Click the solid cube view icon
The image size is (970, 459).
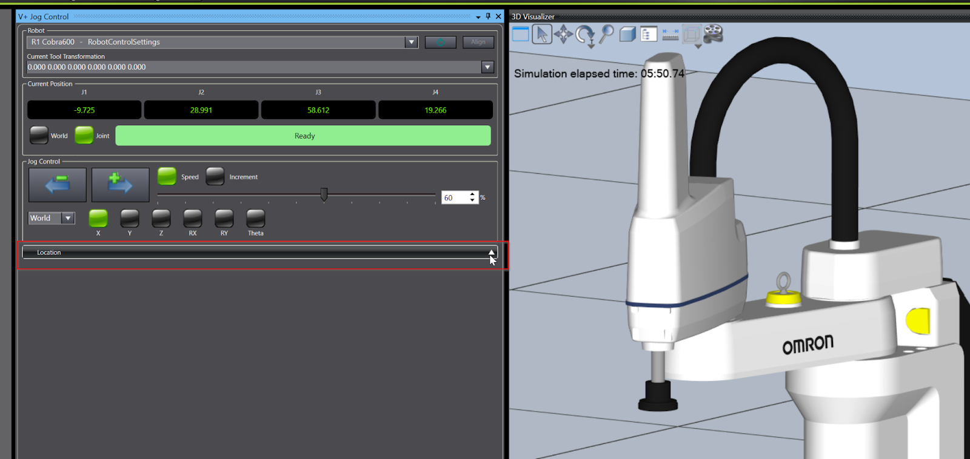click(627, 35)
